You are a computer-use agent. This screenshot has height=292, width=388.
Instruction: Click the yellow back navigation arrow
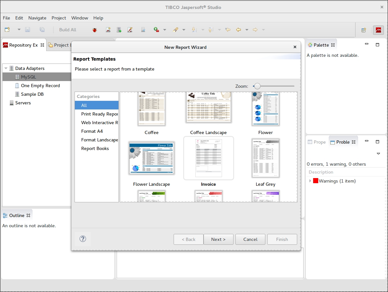tap(238, 30)
